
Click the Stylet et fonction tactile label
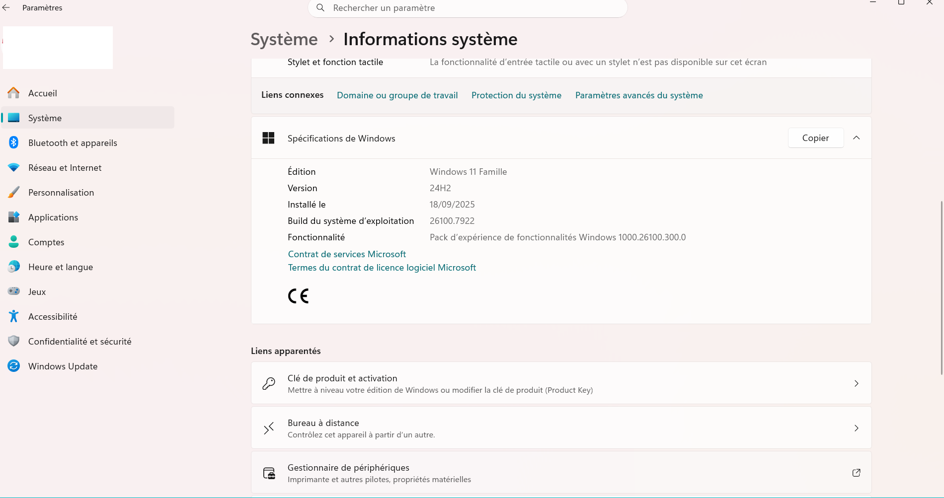[335, 62]
